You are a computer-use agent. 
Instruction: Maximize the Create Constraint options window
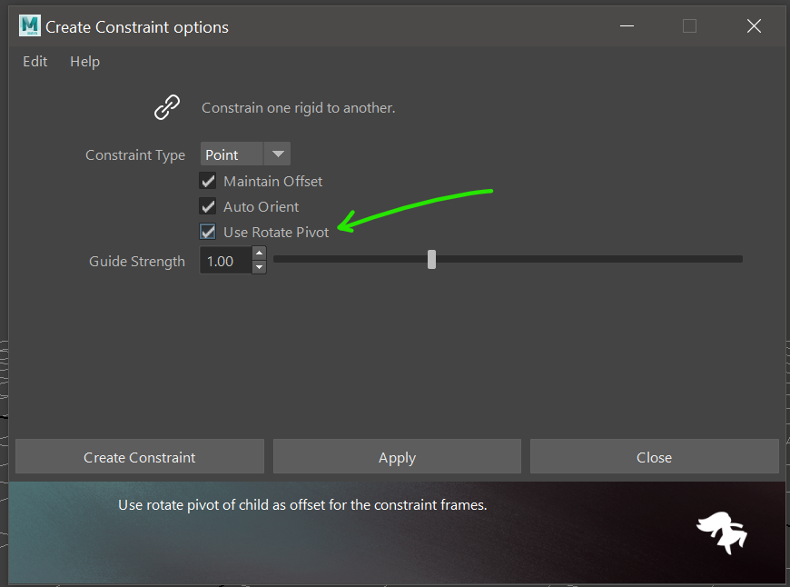(x=689, y=26)
